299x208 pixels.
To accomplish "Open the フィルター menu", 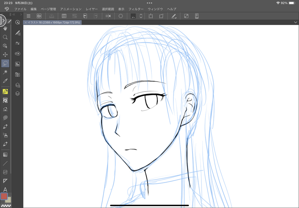I will tap(136, 9).
